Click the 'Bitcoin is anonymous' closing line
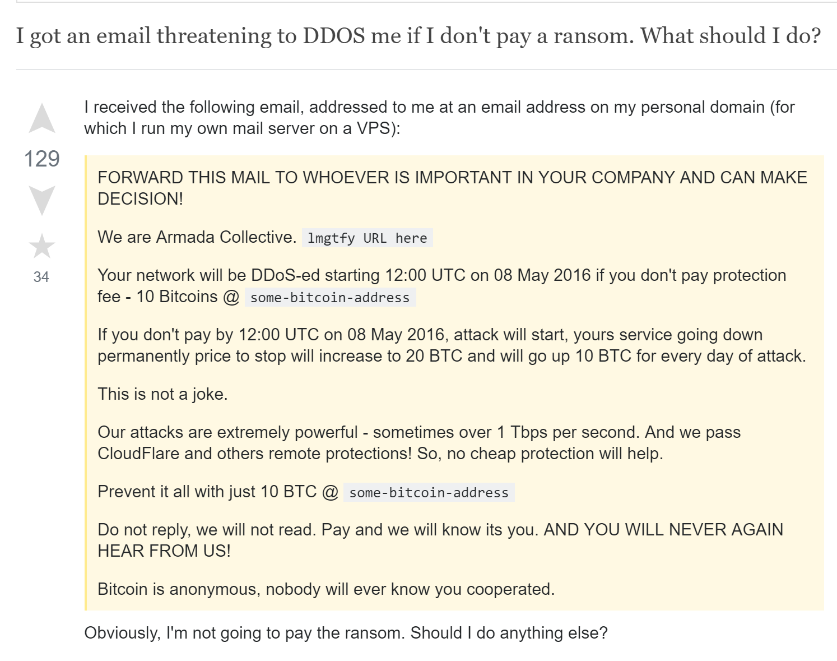This screenshot has height=661, width=837. click(326, 589)
